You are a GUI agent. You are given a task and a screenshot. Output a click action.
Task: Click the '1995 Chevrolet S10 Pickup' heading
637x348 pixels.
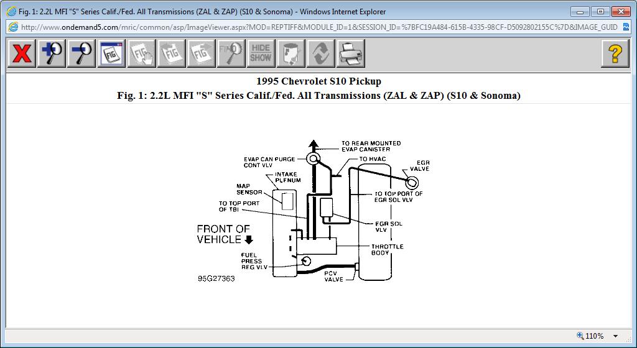[x=319, y=81]
